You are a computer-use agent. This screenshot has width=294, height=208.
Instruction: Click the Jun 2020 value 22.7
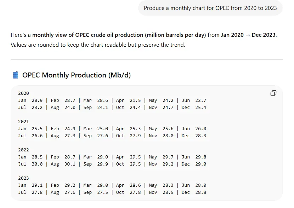pyautogui.click(x=200, y=100)
